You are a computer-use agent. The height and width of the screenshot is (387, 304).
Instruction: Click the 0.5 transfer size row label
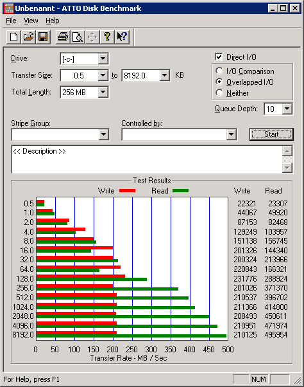pyautogui.click(x=29, y=204)
